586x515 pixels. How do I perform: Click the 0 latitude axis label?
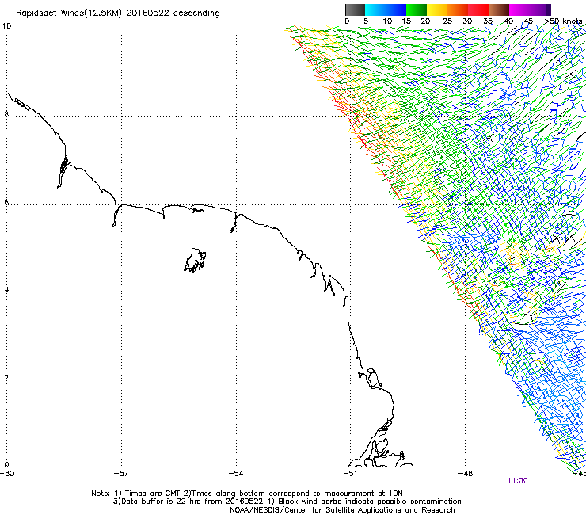(x=6, y=465)
